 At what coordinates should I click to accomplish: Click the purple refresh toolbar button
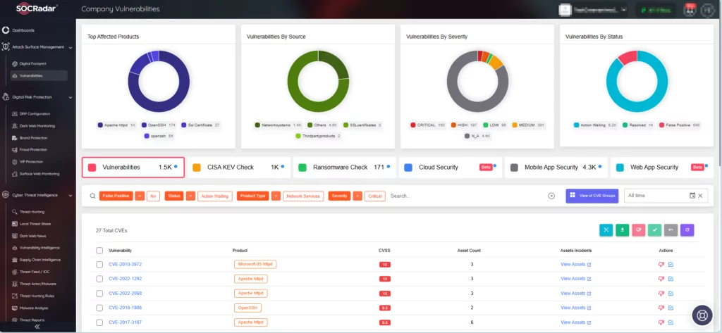(687, 230)
